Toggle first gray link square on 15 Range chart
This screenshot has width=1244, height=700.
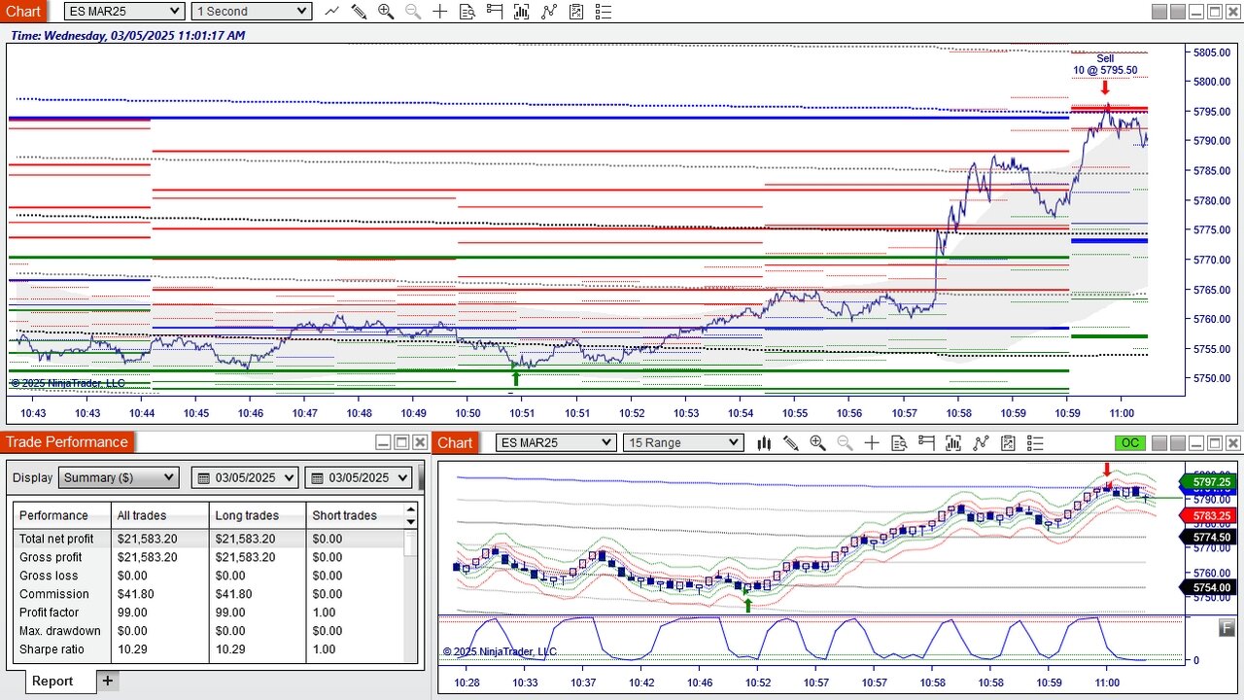click(x=1158, y=443)
